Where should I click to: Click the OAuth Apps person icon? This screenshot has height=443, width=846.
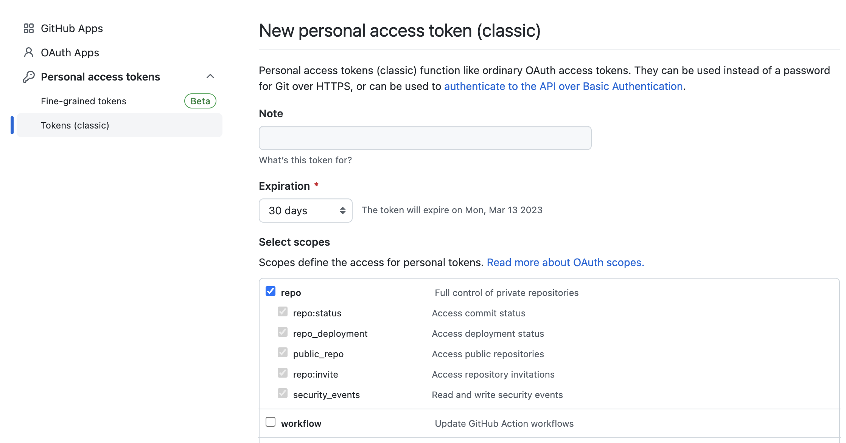pyautogui.click(x=29, y=53)
